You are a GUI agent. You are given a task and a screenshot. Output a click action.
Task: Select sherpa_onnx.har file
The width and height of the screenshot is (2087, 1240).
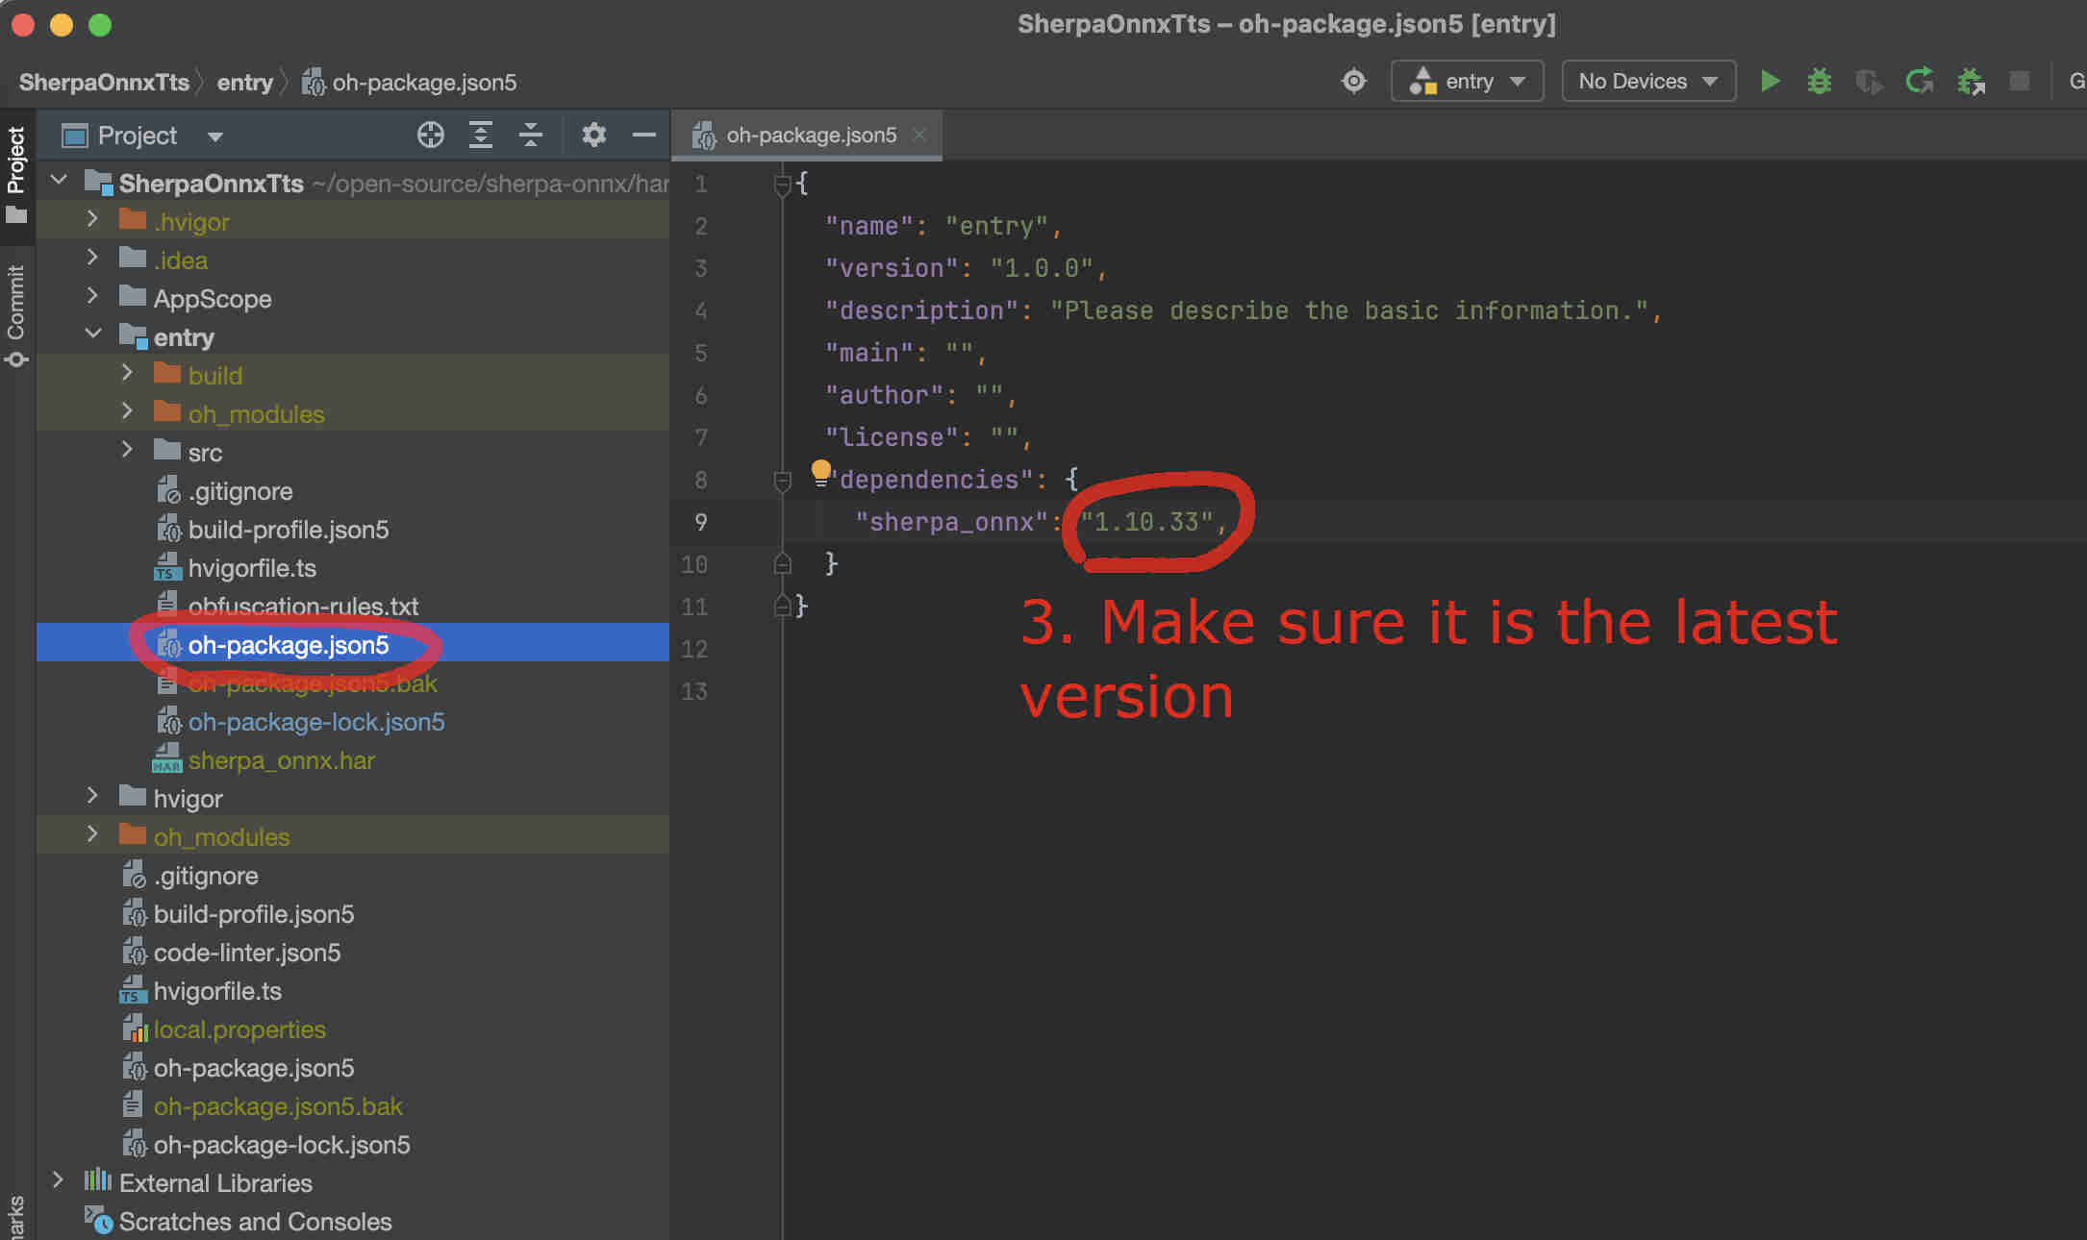281,760
